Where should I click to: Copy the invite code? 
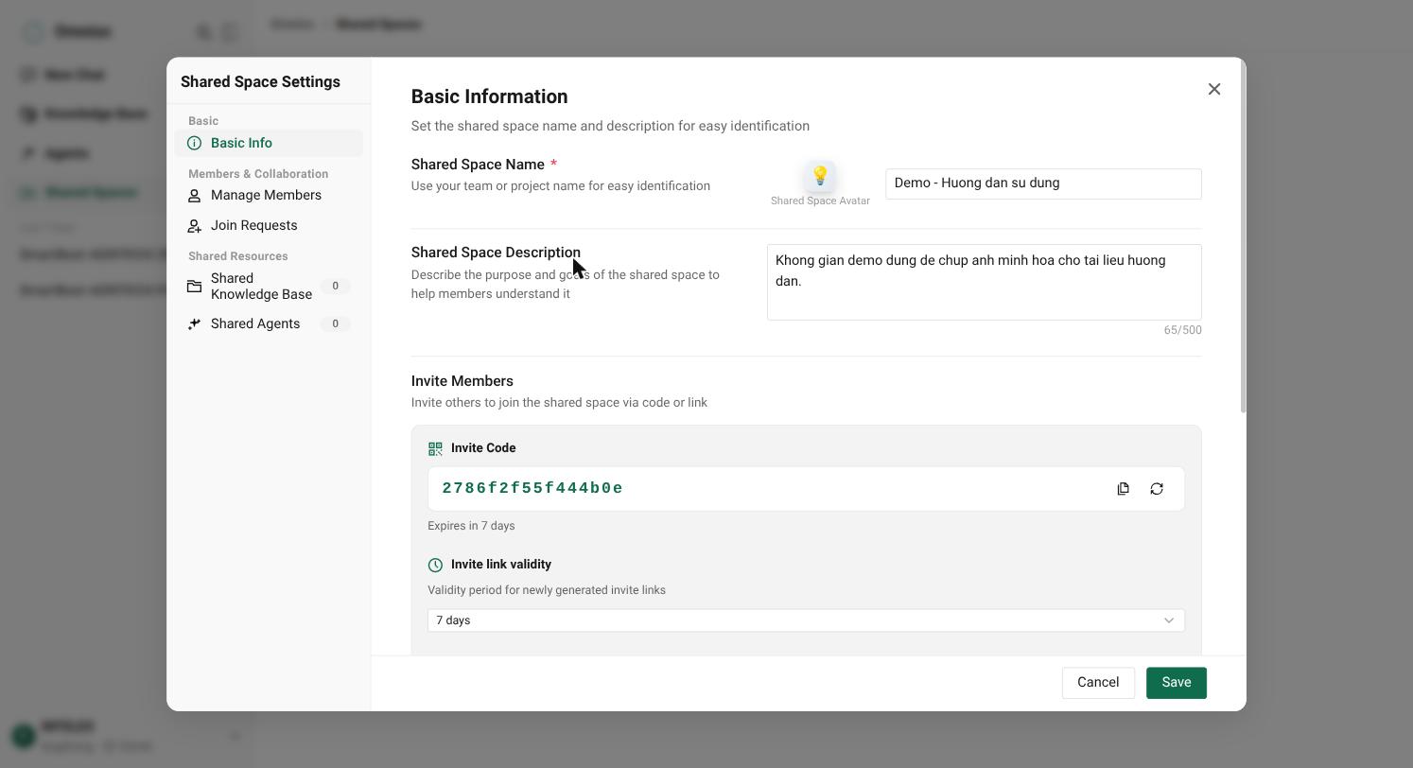click(x=1123, y=489)
